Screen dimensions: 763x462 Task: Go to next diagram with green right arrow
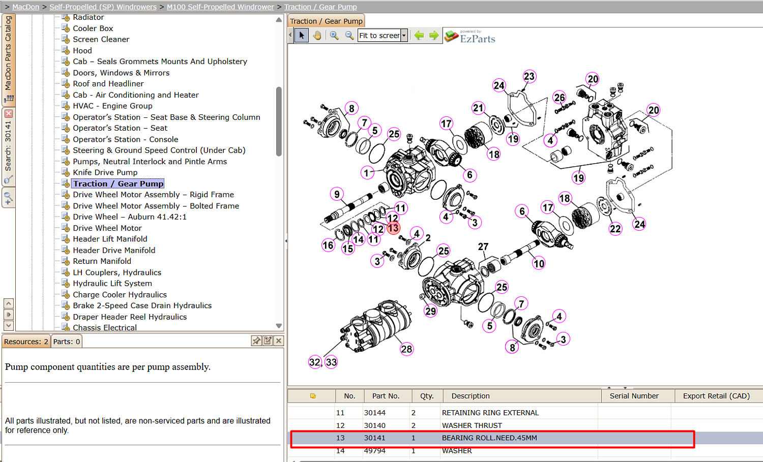click(x=434, y=36)
